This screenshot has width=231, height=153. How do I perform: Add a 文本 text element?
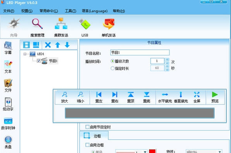click(8, 67)
